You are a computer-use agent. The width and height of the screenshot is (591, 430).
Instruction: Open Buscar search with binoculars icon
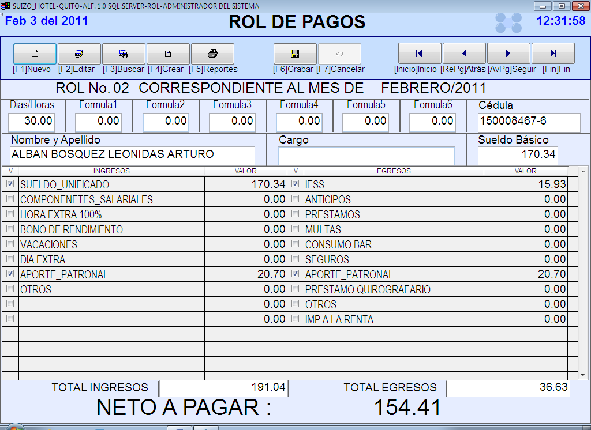124,54
